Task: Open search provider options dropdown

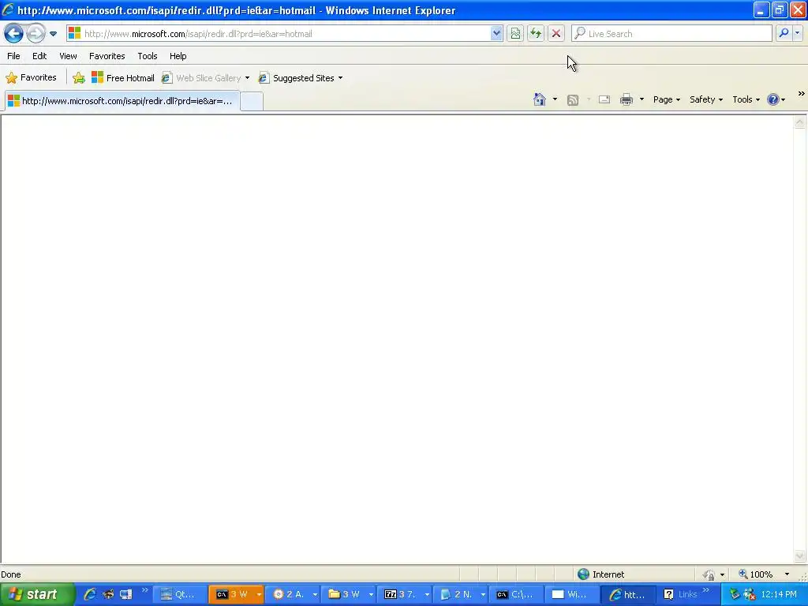Action: click(797, 33)
